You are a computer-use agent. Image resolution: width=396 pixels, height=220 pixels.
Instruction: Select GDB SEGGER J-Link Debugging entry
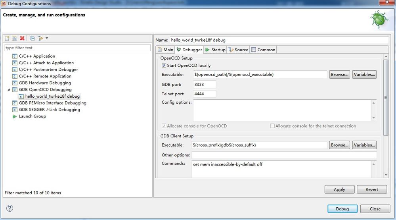click(x=50, y=110)
